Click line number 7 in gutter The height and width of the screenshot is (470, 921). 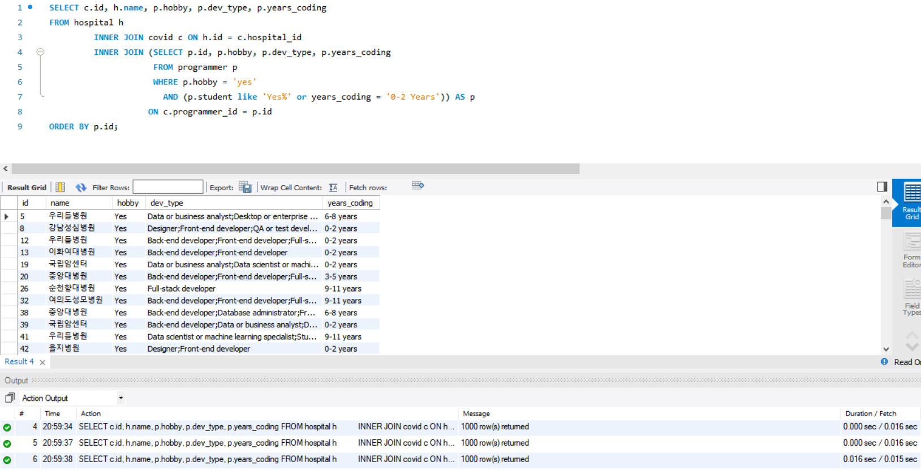pyautogui.click(x=20, y=97)
